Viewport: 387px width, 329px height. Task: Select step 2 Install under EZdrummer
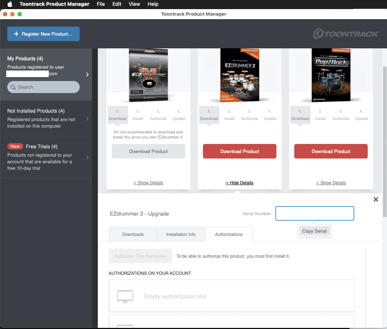tap(138, 115)
